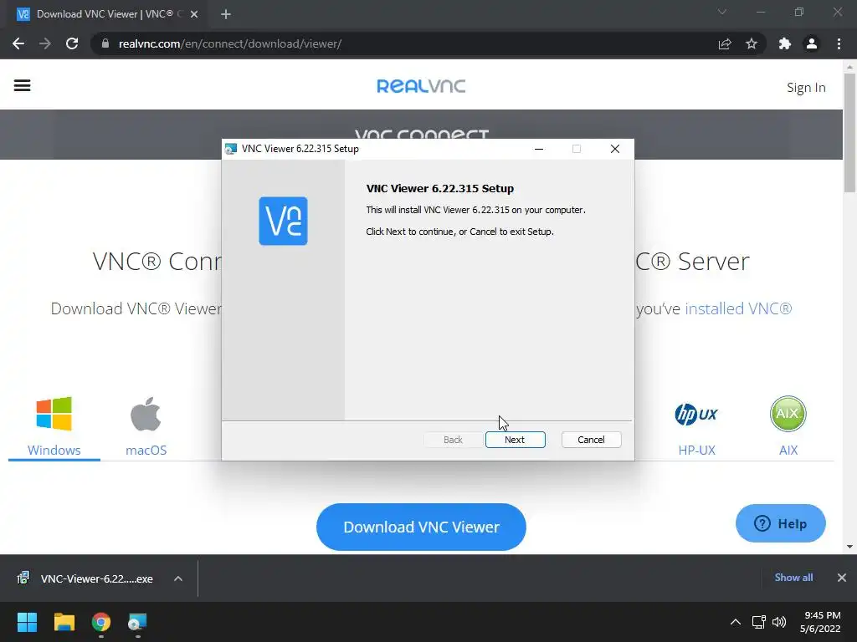
Task: Open the Chrome extensions menu
Action: pyautogui.click(x=785, y=43)
